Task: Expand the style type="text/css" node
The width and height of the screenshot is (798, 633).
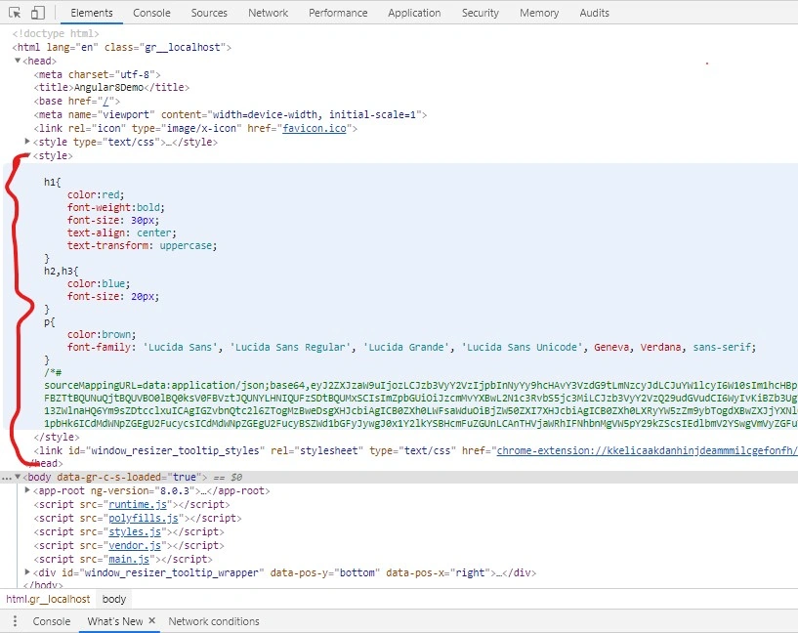Action: point(28,142)
